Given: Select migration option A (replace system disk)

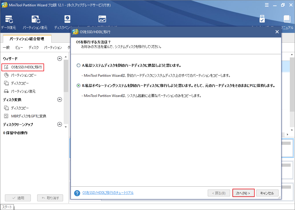Looking at the screenshot, I should (x=78, y=65).
